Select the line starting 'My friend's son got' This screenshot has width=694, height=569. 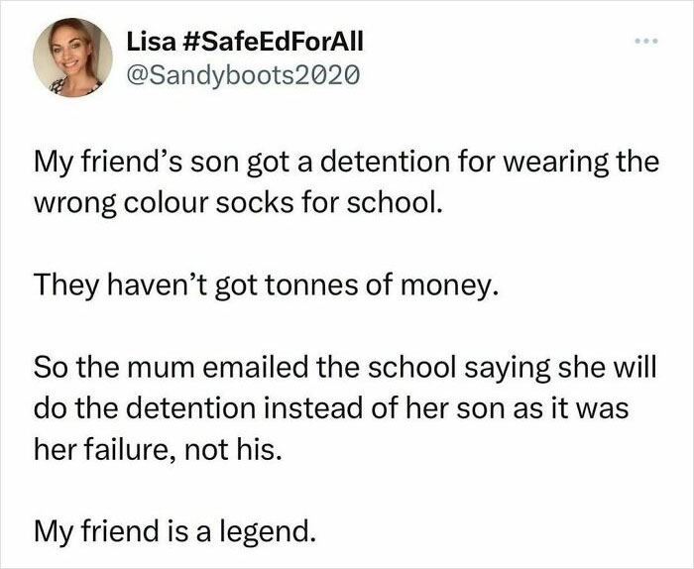click(347, 163)
